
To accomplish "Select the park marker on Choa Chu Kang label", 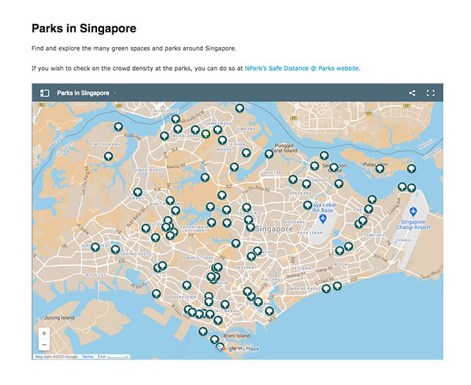I will point(138,191).
